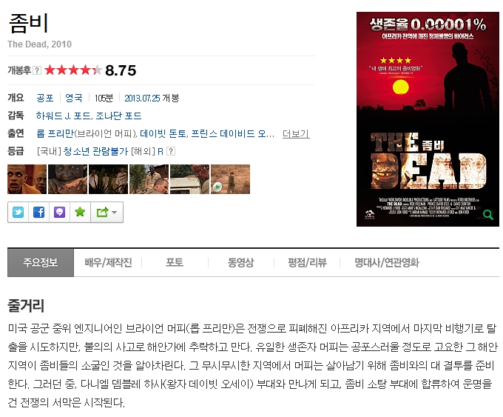
Task: Expand cast list with 더보기
Action: 296,133
